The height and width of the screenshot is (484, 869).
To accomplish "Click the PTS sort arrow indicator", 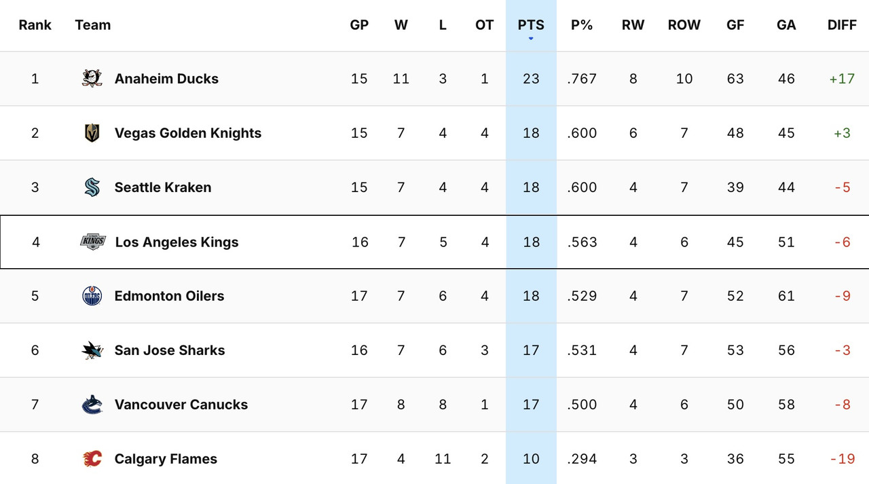I will pos(531,39).
